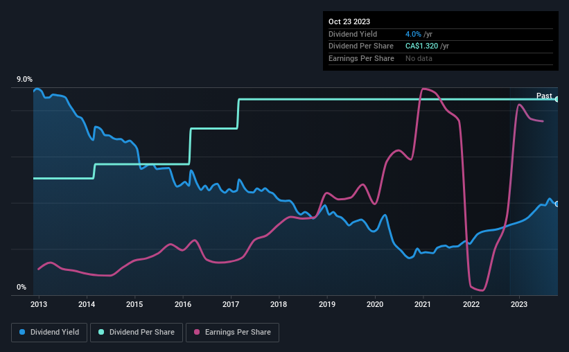Click the 2019 x-axis label

[x=327, y=304]
